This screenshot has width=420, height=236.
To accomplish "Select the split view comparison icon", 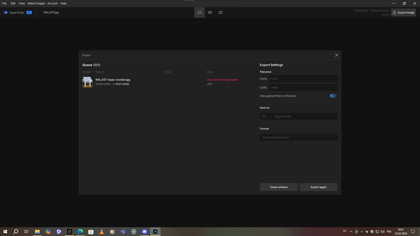I will (220, 12).
